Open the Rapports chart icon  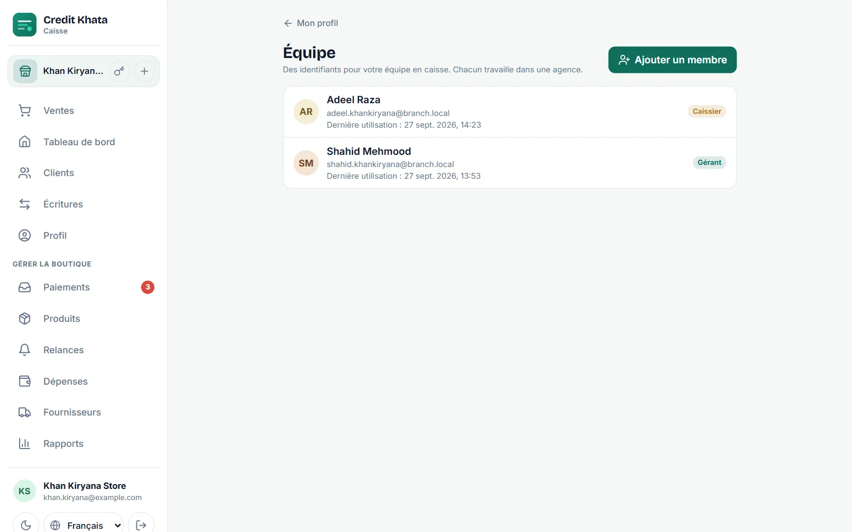pyautogui.click(x=24, y=444)
